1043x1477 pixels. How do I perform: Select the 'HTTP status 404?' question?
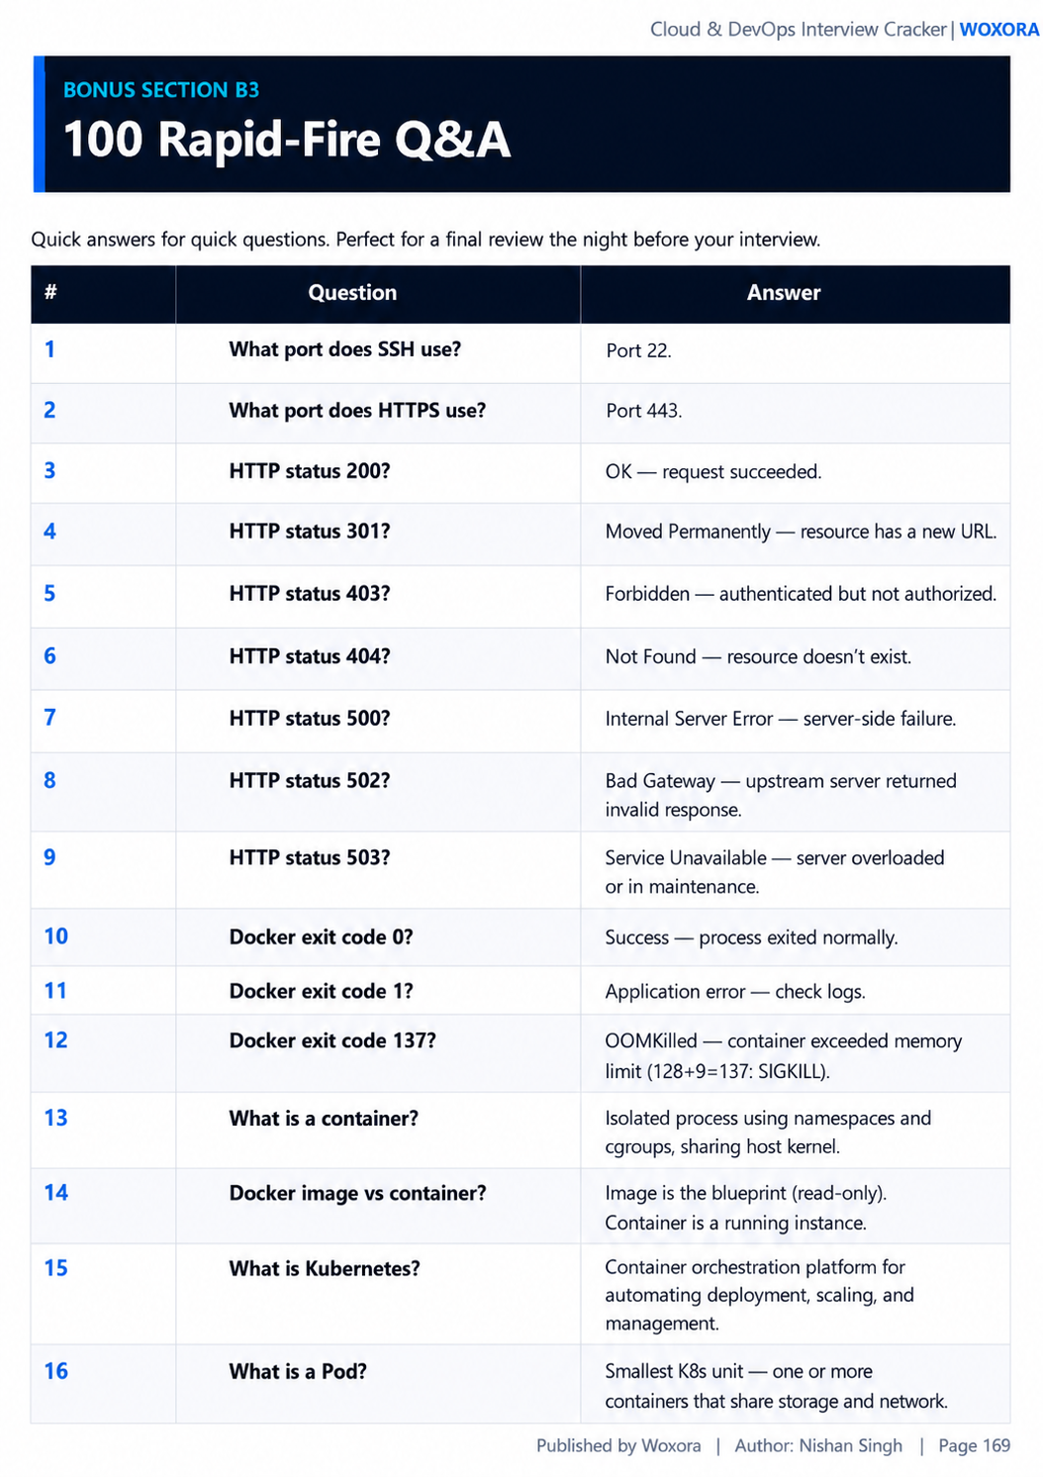click(310, 656)
